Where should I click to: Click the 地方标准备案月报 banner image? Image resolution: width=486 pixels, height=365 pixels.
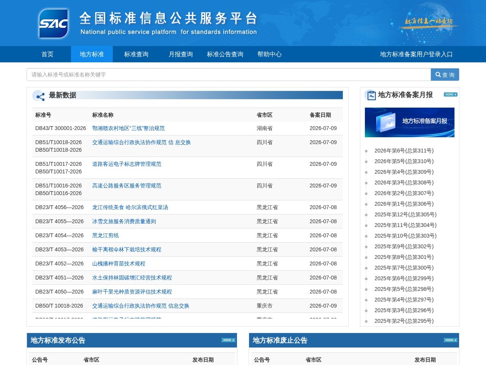[409, 122]
